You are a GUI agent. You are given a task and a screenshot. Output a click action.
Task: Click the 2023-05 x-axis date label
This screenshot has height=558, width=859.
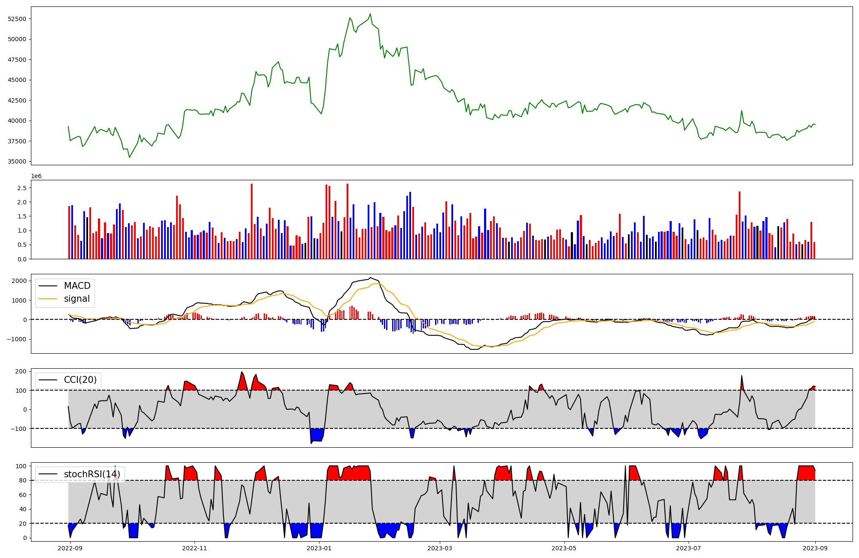point(564,548)
